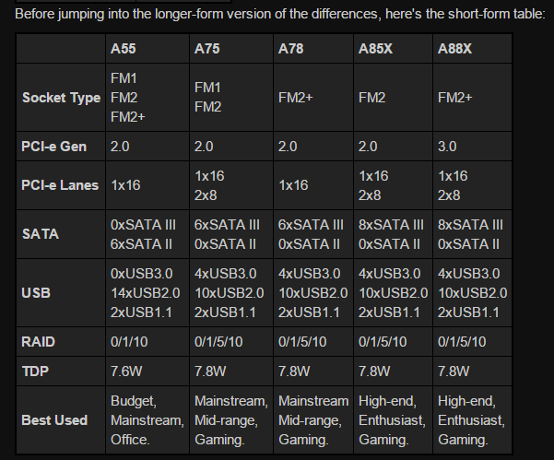Viewport: 554px width, 460px height.
Task: Select the A88X column header
Action: pos(472,49)
